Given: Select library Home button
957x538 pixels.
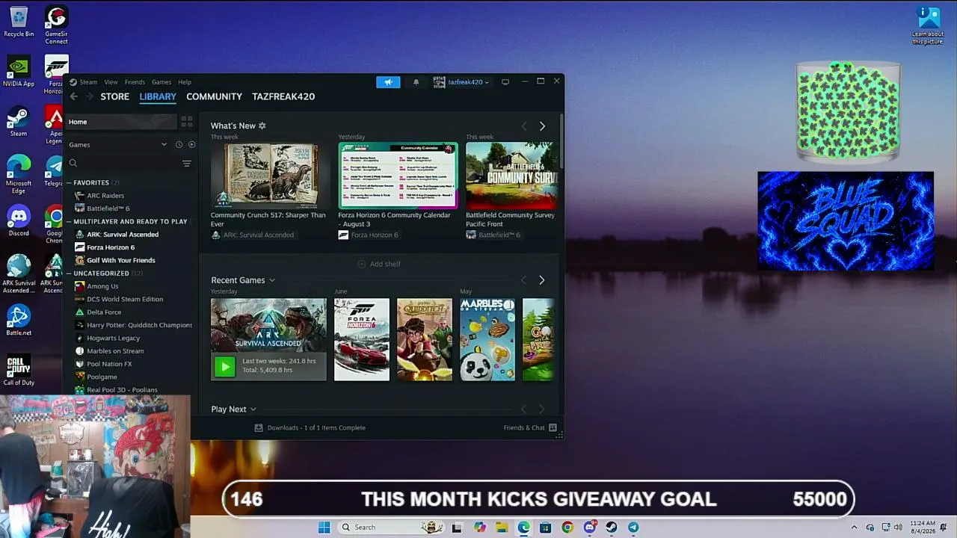Looking at the screenshot, I should click(x=121, y=122).
